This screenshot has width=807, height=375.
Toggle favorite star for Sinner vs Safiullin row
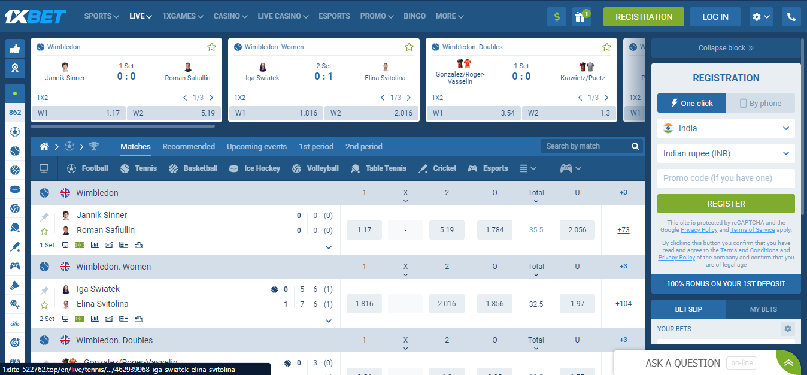[x=44, y=231]
